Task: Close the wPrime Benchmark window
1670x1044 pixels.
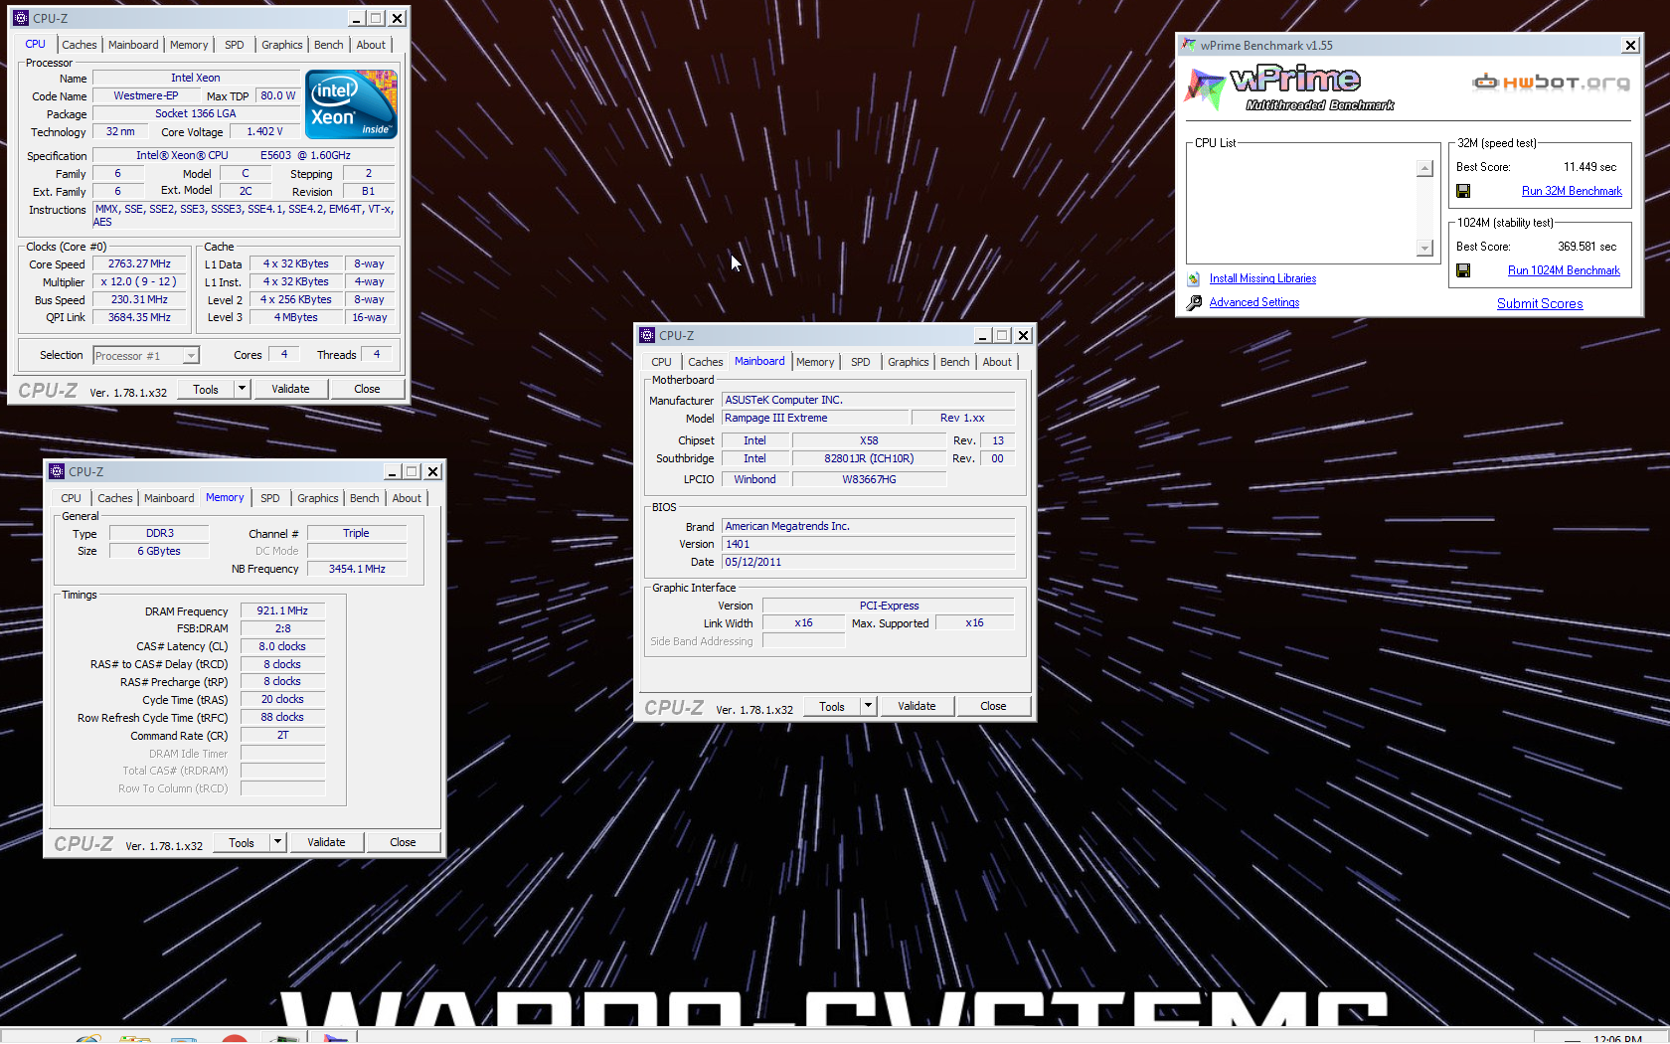Action: tap(1630, 45)
